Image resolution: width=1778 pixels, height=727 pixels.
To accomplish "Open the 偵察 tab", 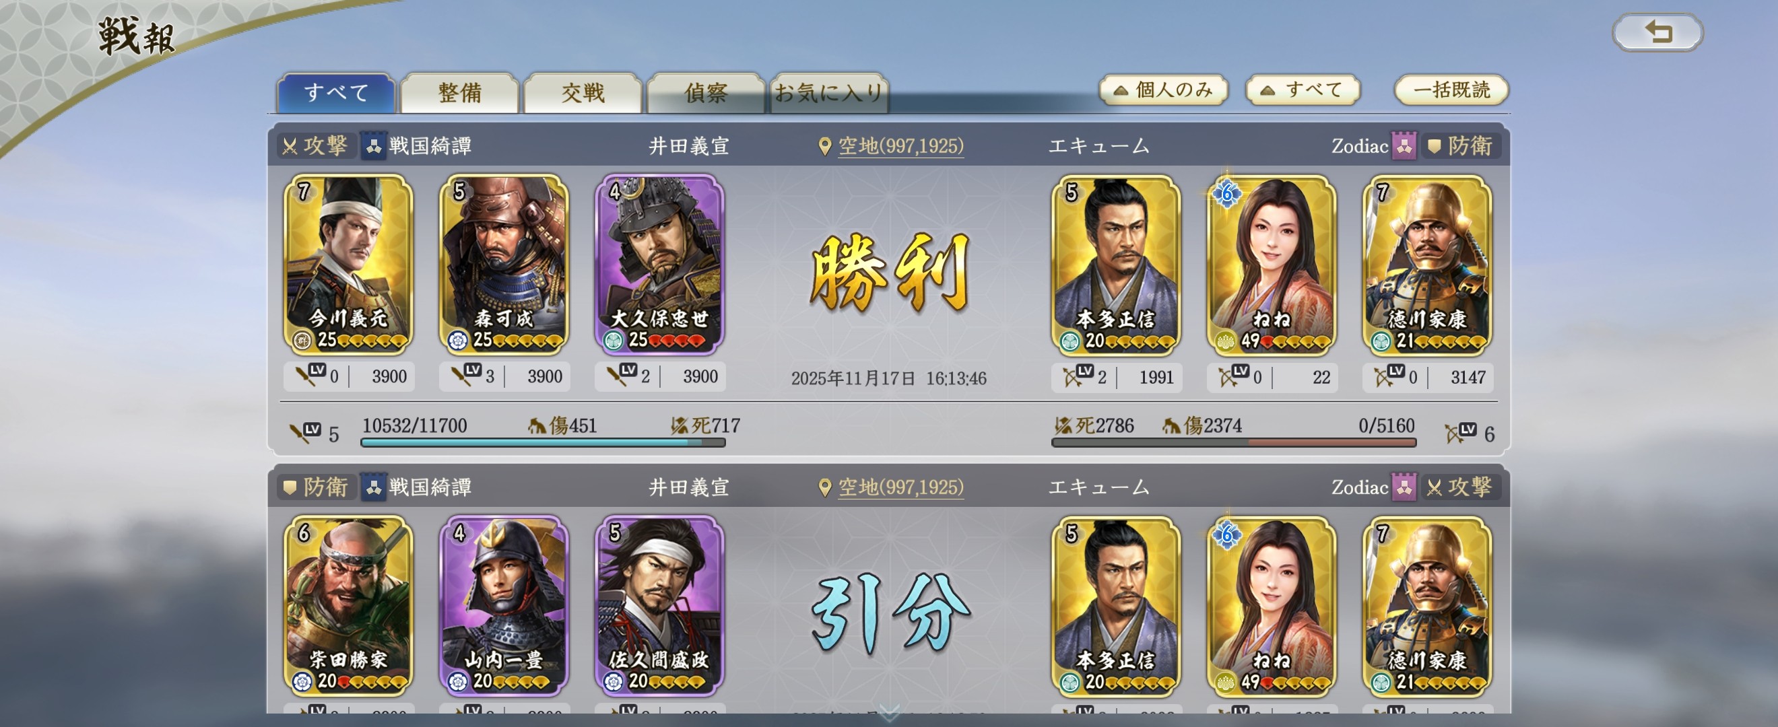I will (705, 92).
